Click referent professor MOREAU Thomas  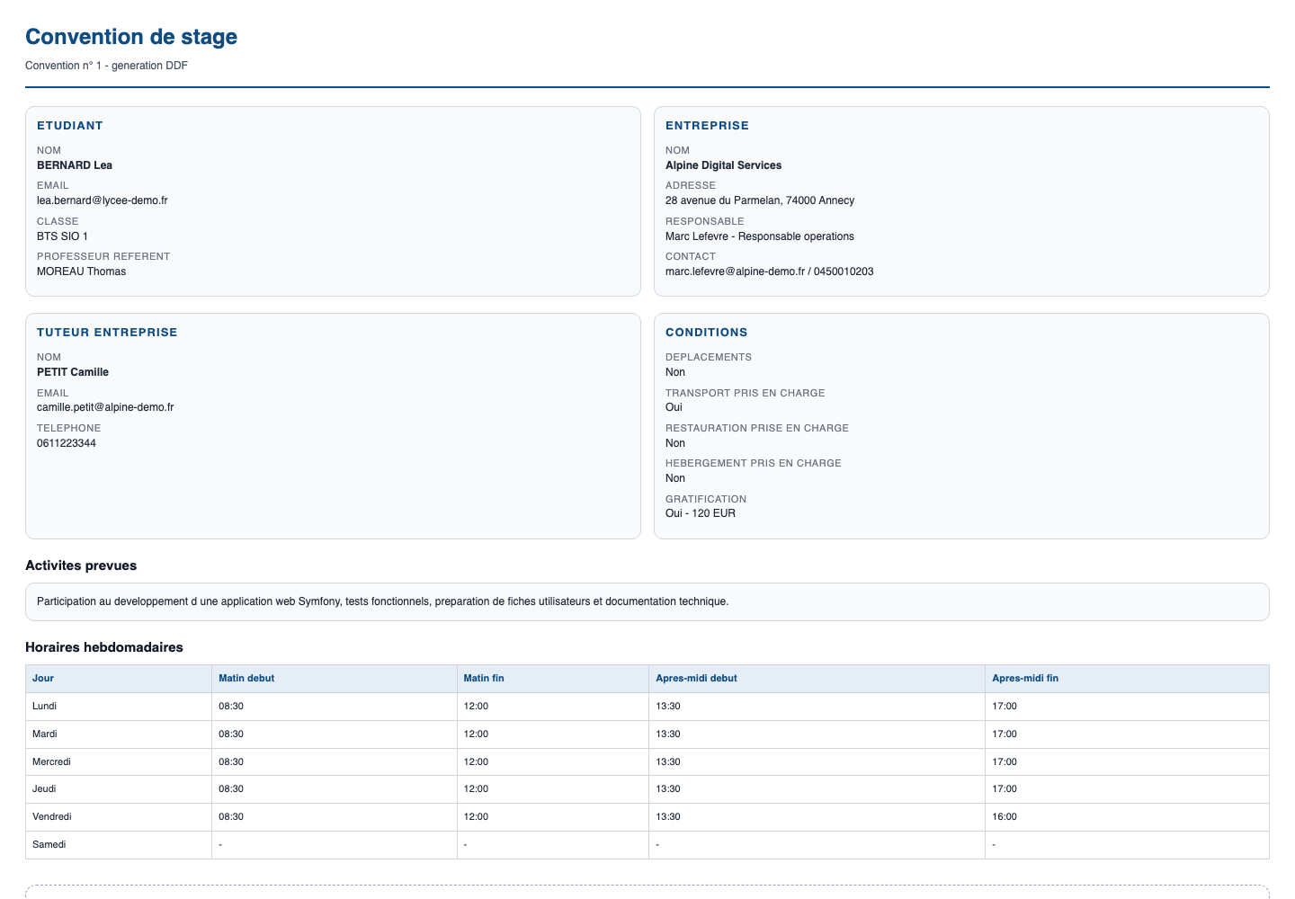(x=81, y=271)
